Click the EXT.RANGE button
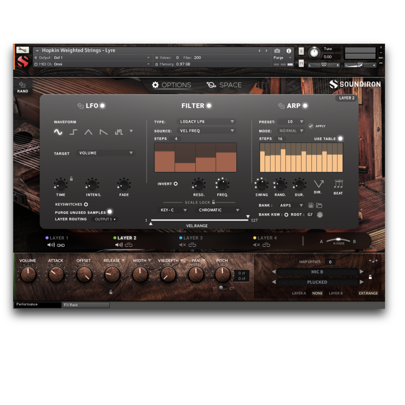 click(368, 293)
